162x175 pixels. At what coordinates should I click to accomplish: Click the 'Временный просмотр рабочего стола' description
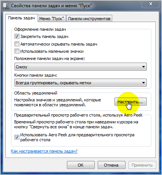pos(76,125)
